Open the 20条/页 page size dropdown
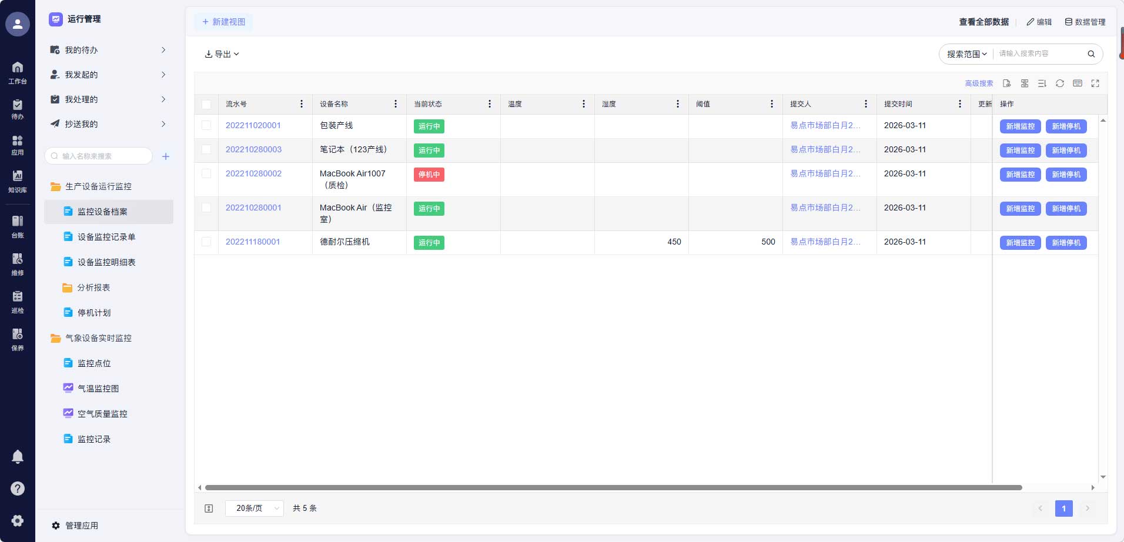The image size is (1124, 542). click(254, 508)
